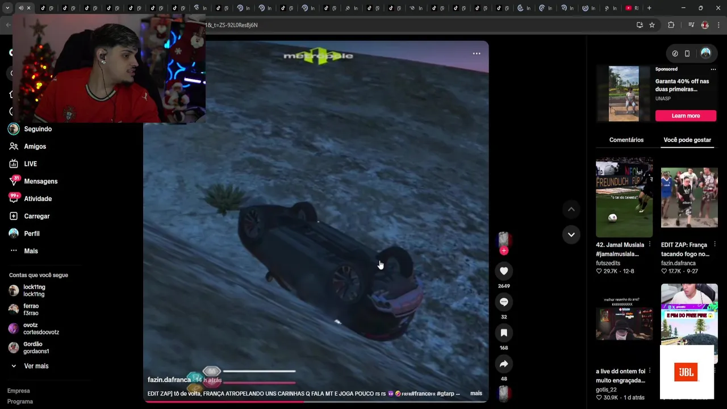
Task: Expand Ver mais followed accounts
Action: 30,366
